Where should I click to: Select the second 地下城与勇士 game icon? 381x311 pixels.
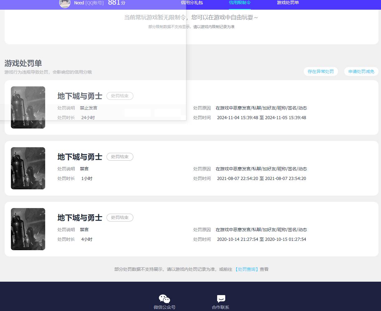(x=28, y=168)
